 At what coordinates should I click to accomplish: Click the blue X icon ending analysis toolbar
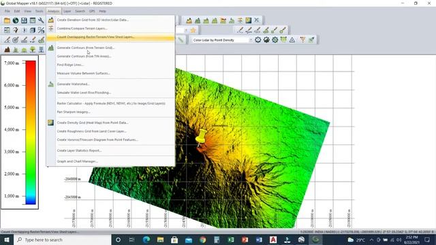pos(257,20)
